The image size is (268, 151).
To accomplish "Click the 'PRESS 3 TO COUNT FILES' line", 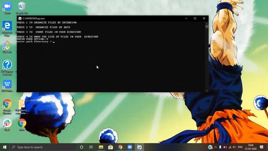I will pos(49,32).
